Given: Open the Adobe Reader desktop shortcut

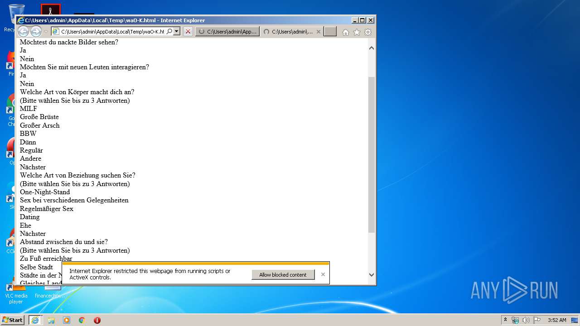Looking at the screenshot, I should (50, 10).
